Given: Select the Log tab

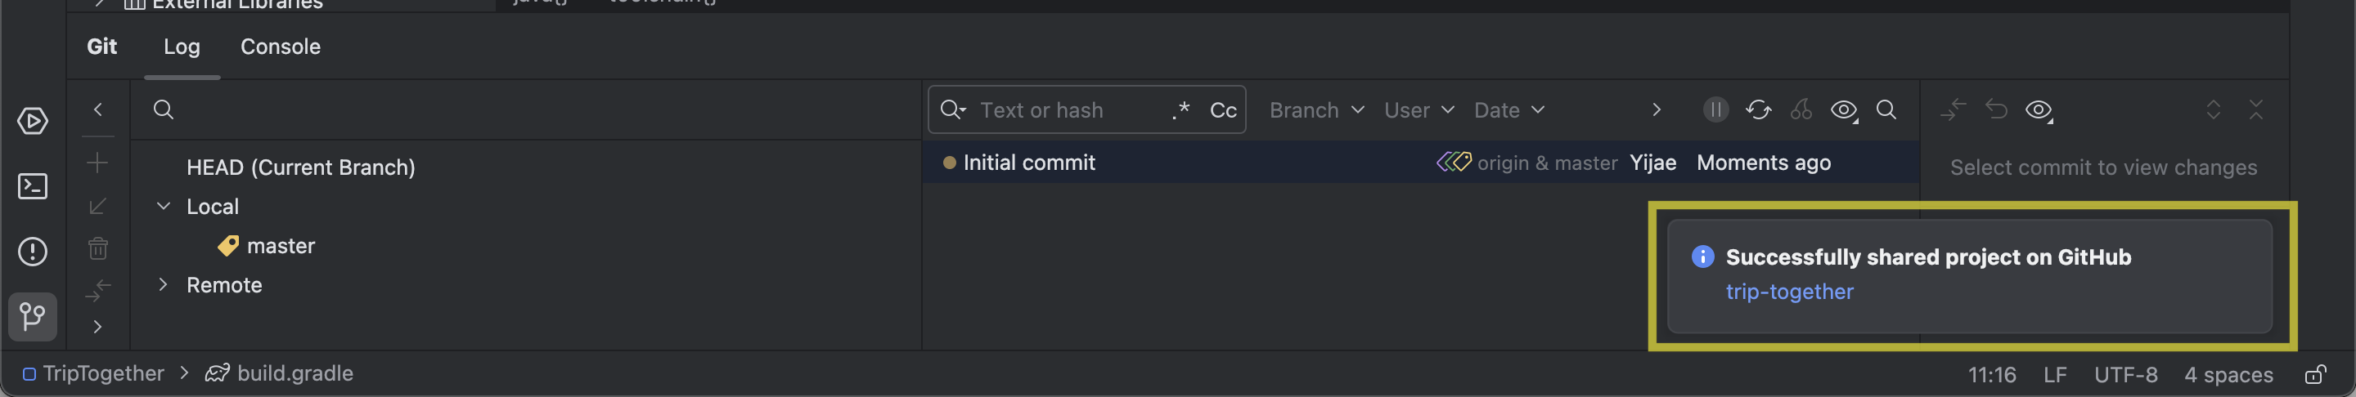Looking at the screenshot, I should pyautogui.click(x=181, y=47).
